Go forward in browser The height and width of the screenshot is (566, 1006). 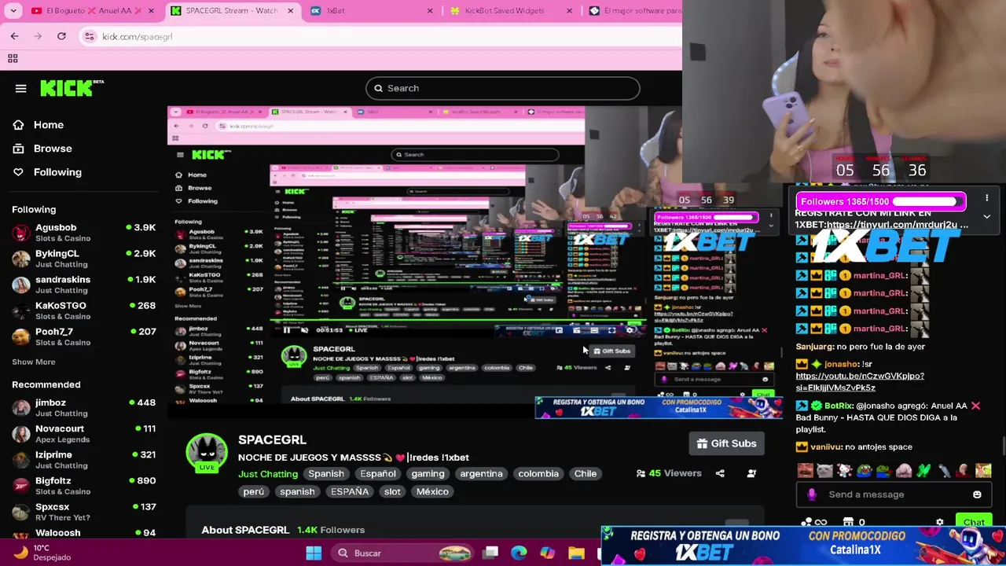click(38, 36)
